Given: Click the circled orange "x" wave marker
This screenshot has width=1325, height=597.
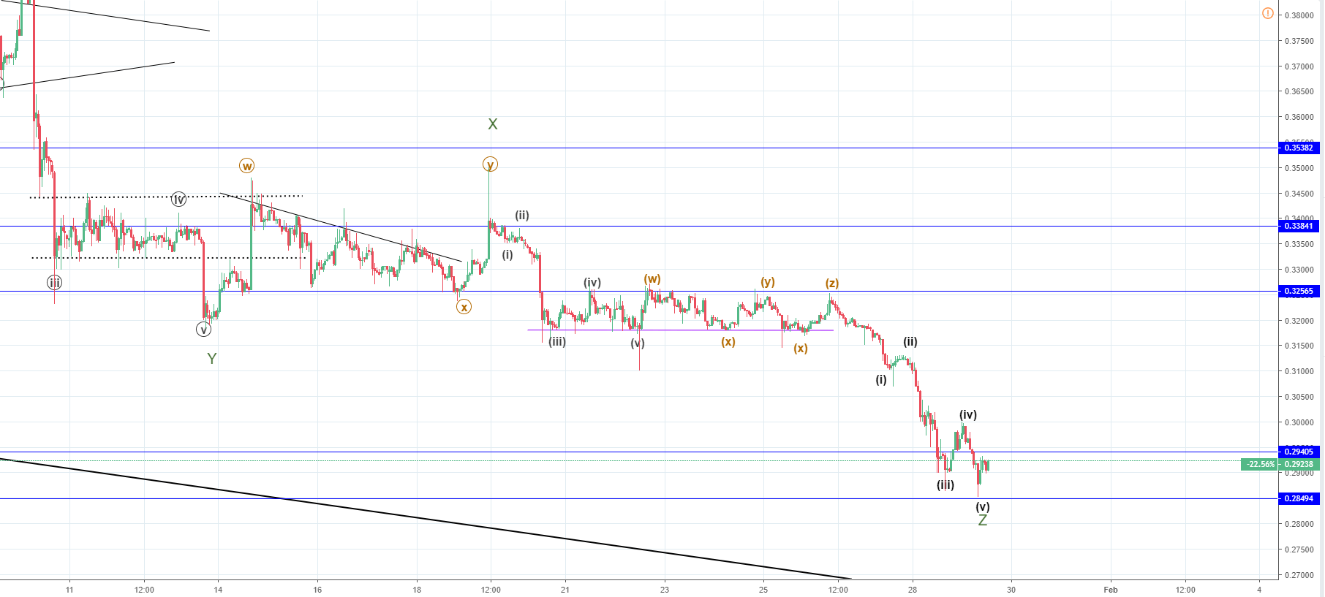Looking at the screenshot, I should [x=464, y=307].
